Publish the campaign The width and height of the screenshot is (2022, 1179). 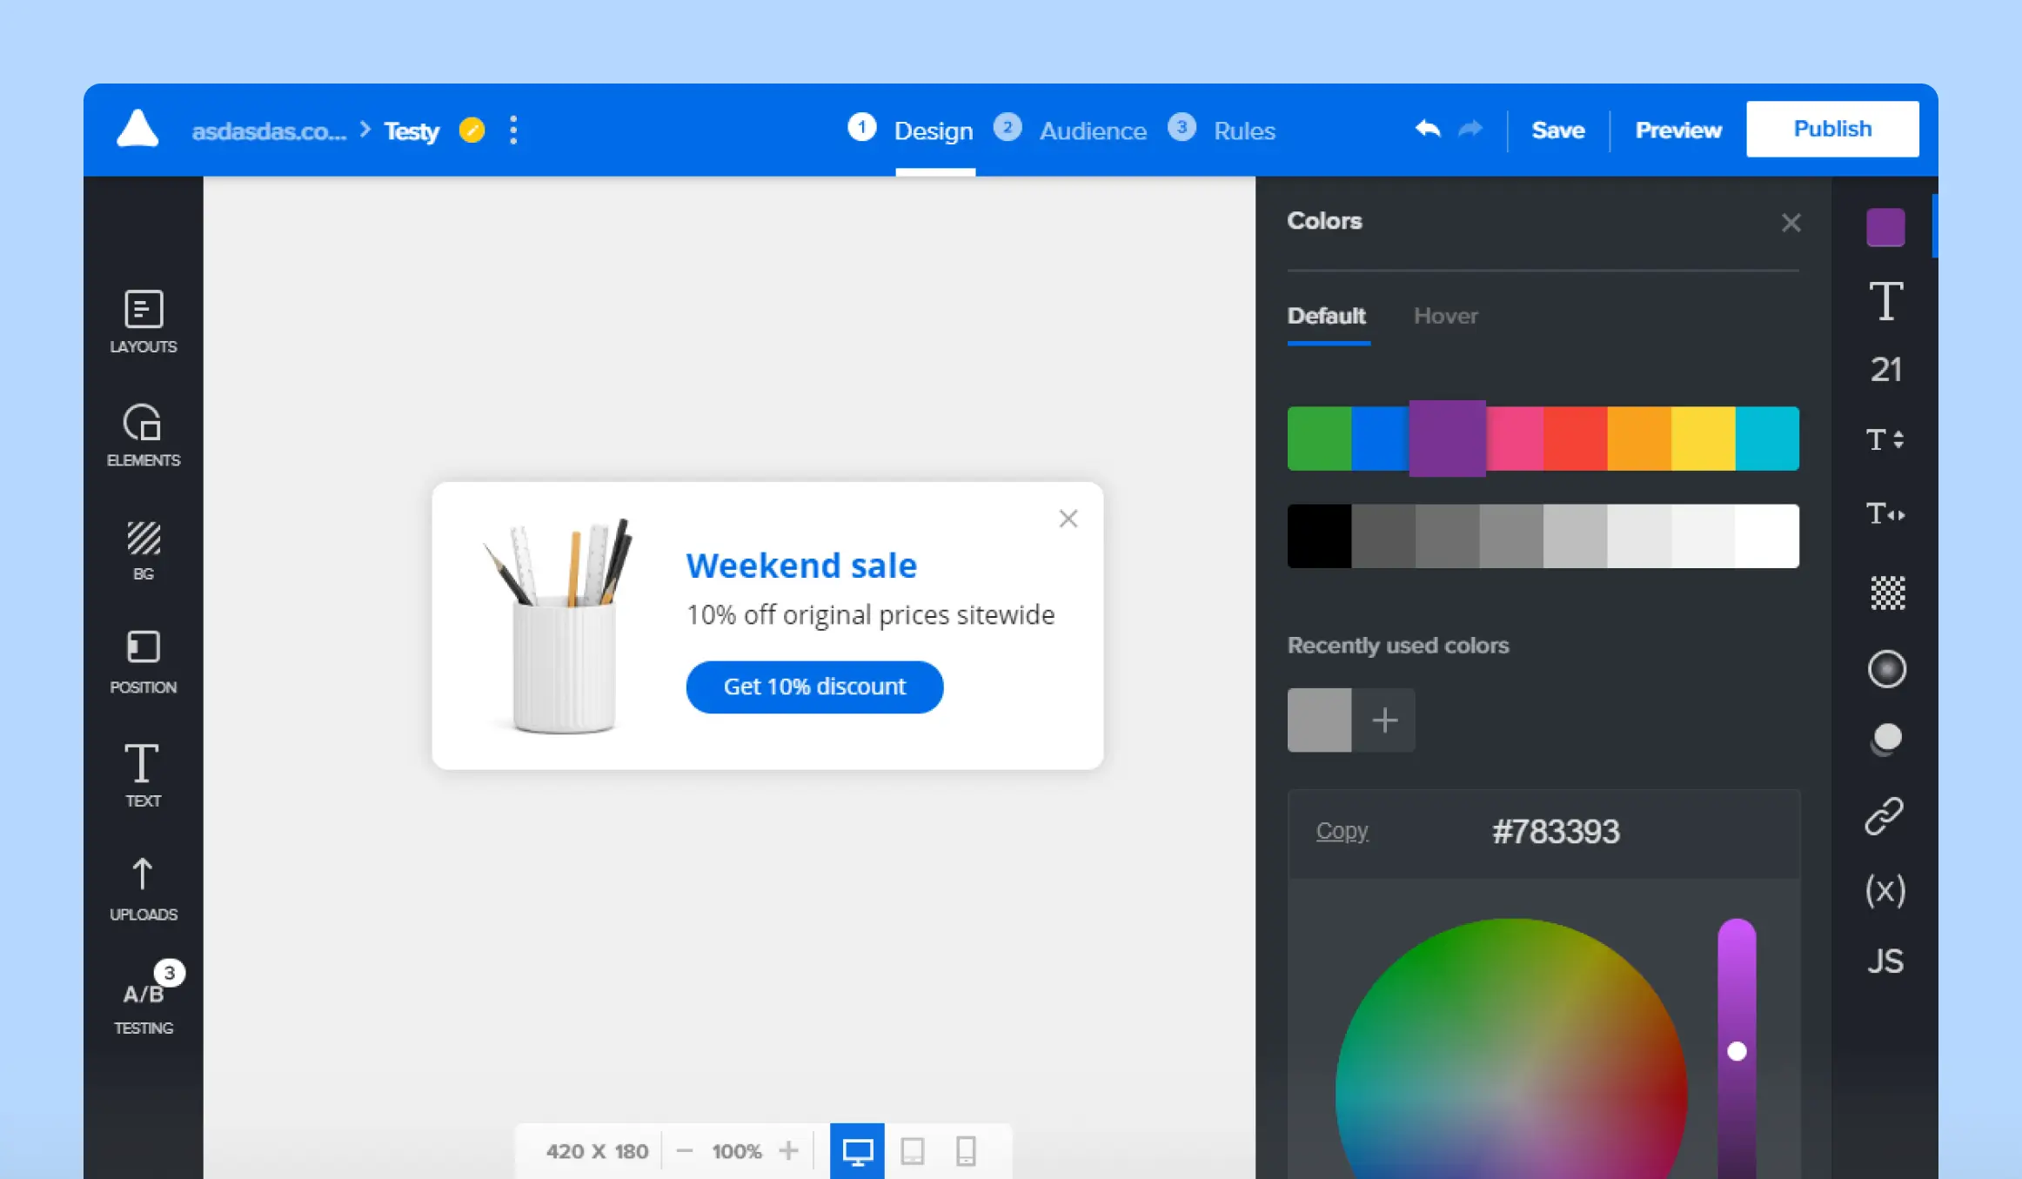1832,129
